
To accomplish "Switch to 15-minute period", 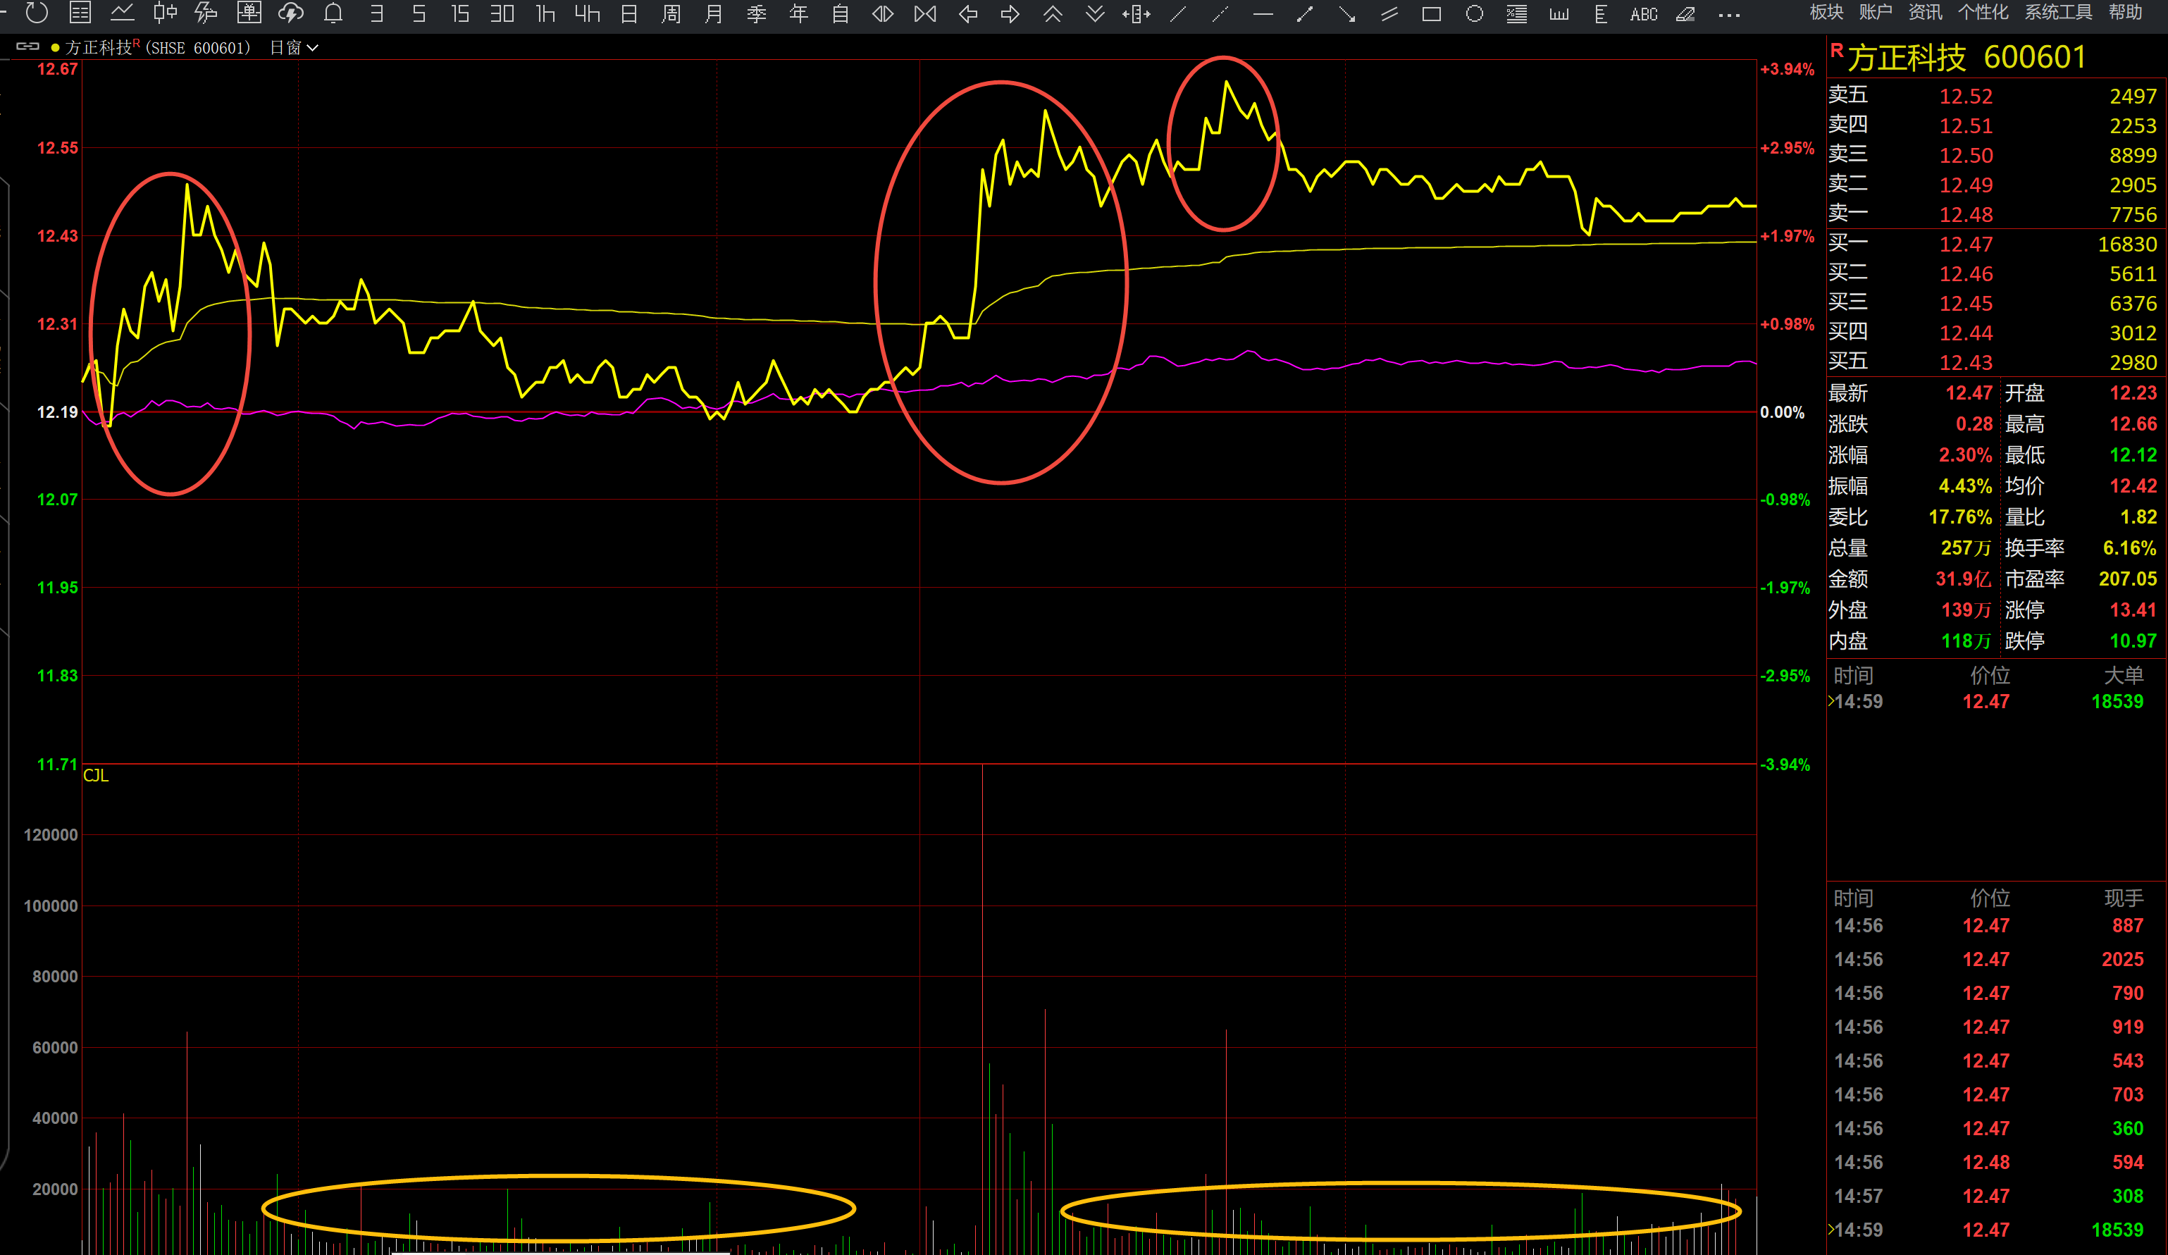I will (460, 14).
